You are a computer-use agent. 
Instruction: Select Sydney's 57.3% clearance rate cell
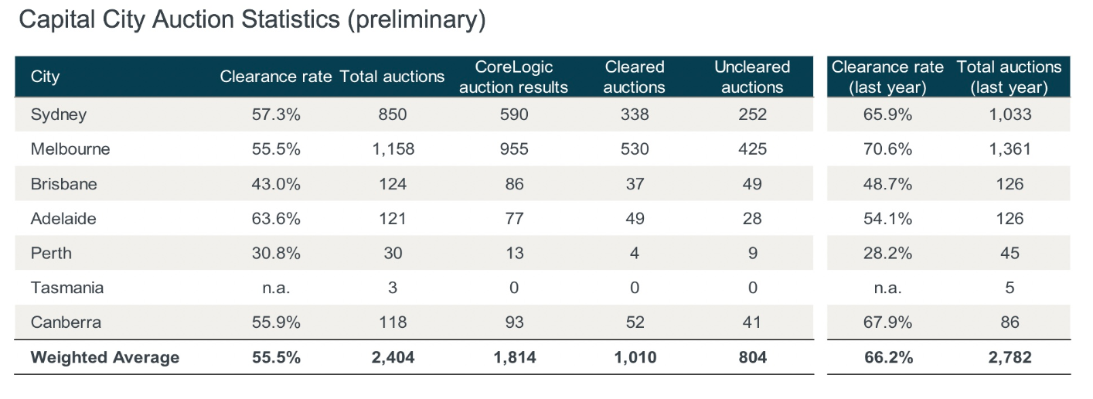click(x=276, y=115)
